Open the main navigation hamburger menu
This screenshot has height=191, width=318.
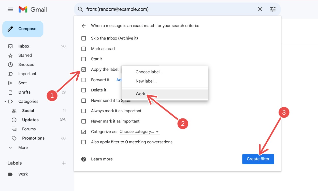pyautogui.click(x=10, y=9)
